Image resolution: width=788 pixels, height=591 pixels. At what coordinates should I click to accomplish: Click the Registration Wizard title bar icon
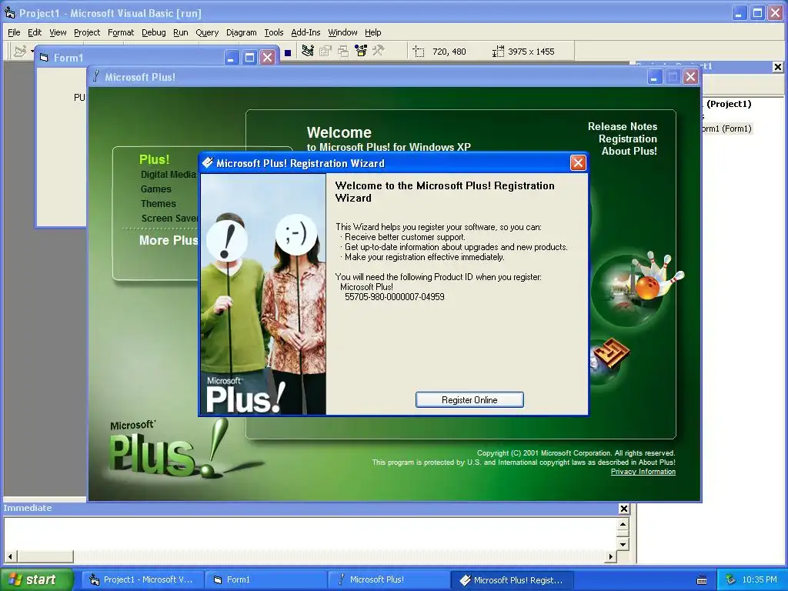tap(207, 163)
